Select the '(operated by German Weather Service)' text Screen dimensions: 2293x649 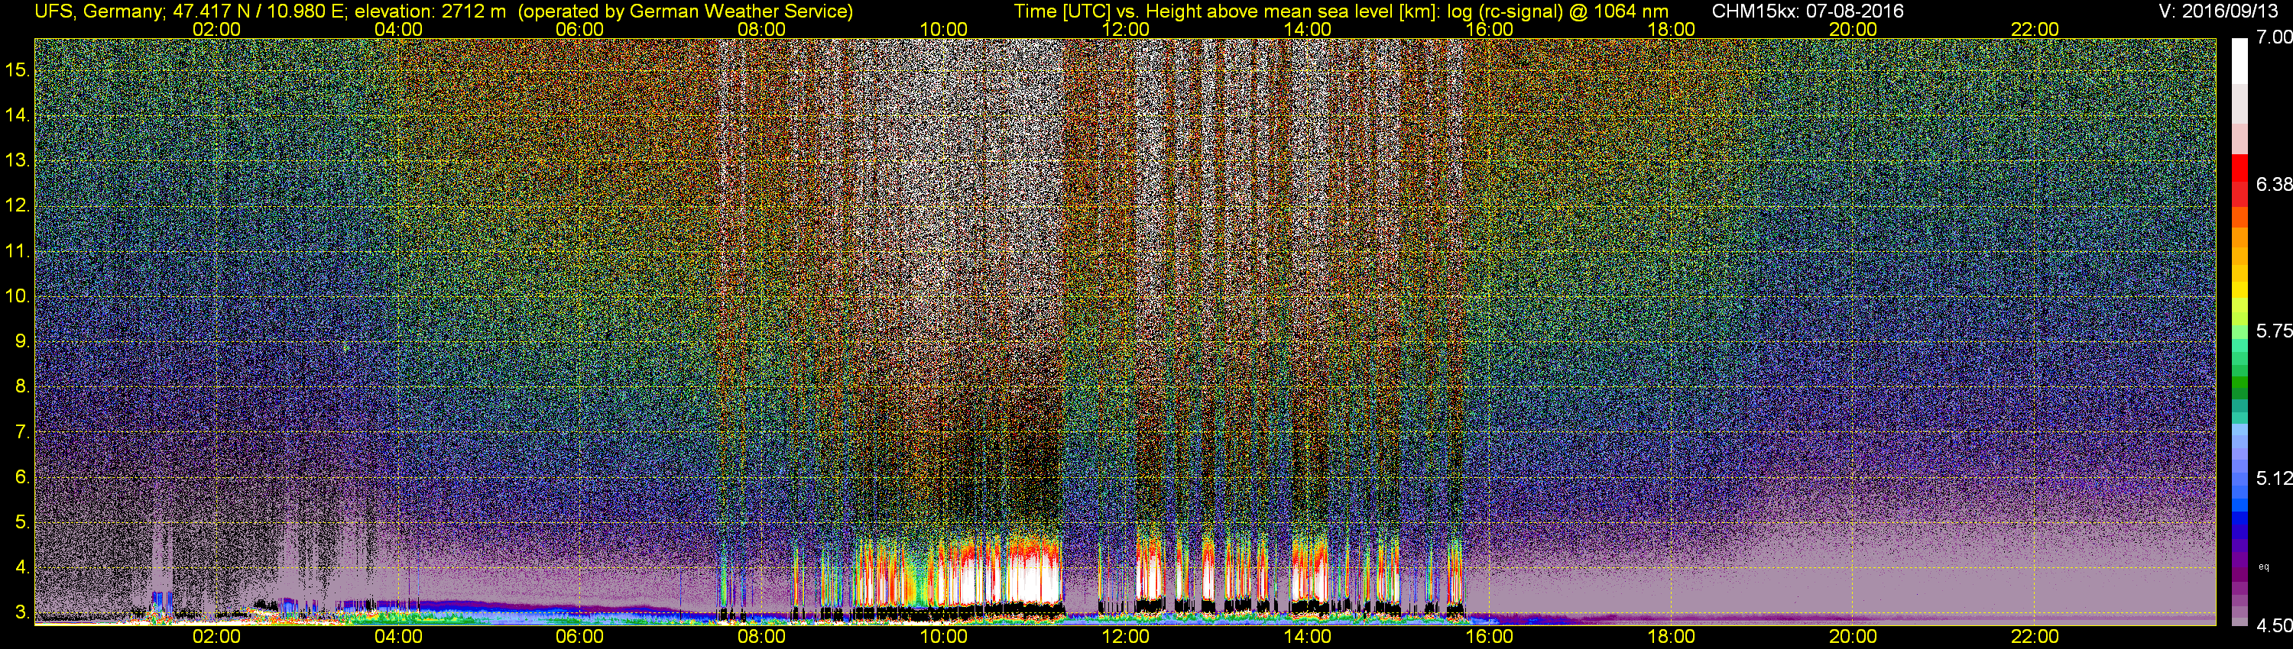point(686,11)
